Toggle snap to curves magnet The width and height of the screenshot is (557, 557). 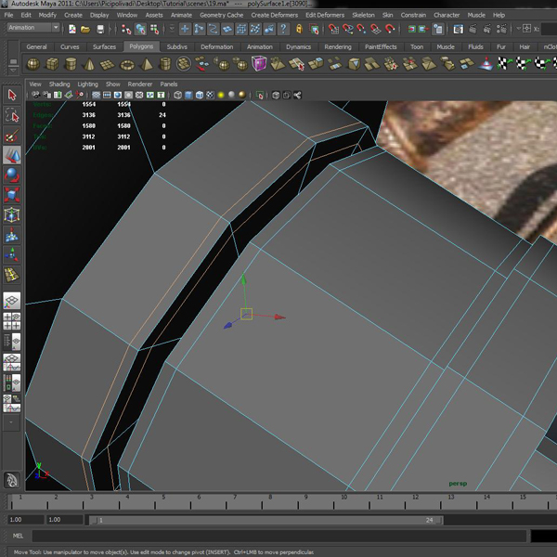click(x=347, y=29)
